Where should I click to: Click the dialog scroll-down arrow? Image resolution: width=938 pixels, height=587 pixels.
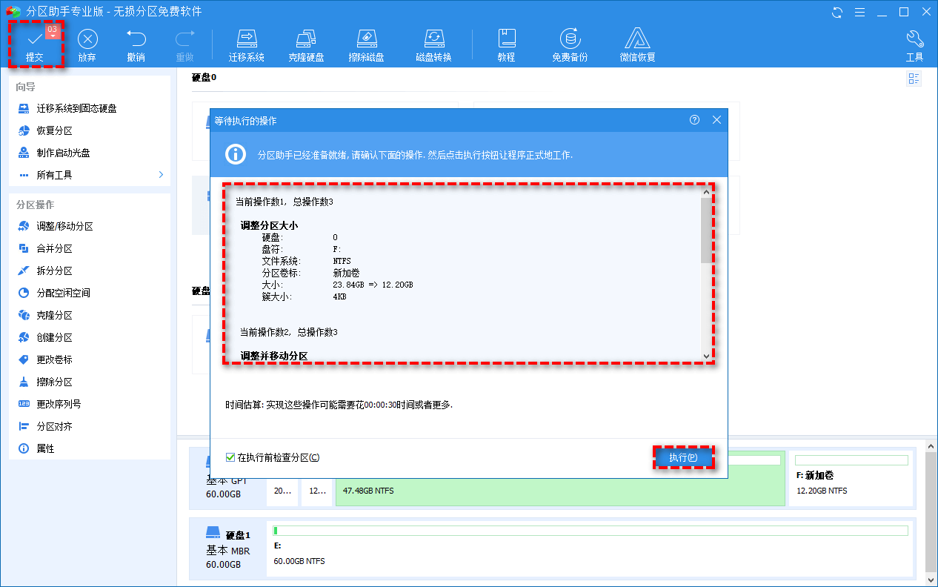pyautogui.click(x=705, y=357)
